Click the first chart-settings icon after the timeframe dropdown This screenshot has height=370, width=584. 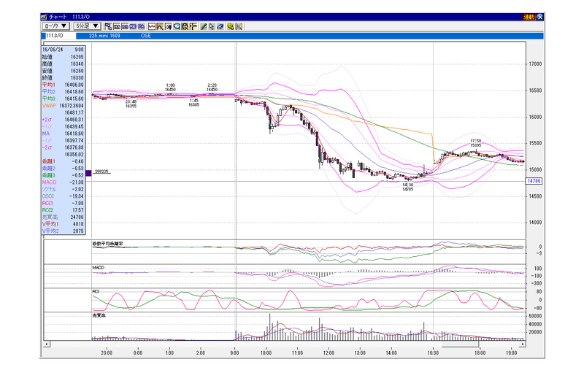tap(108, 26)
